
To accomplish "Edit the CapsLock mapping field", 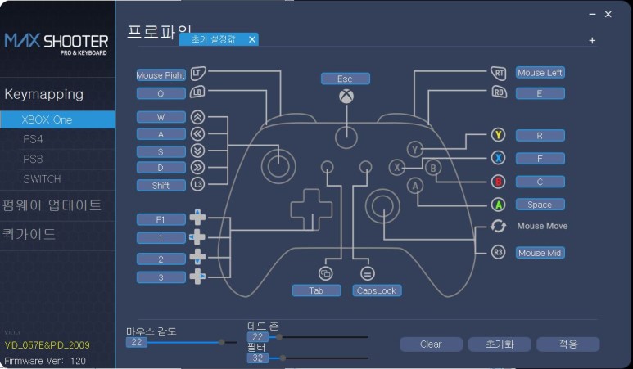I will click(377, 290).
